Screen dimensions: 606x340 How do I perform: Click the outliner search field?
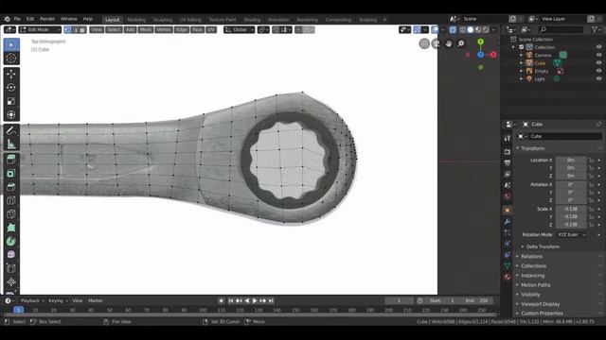click(561, 29)
